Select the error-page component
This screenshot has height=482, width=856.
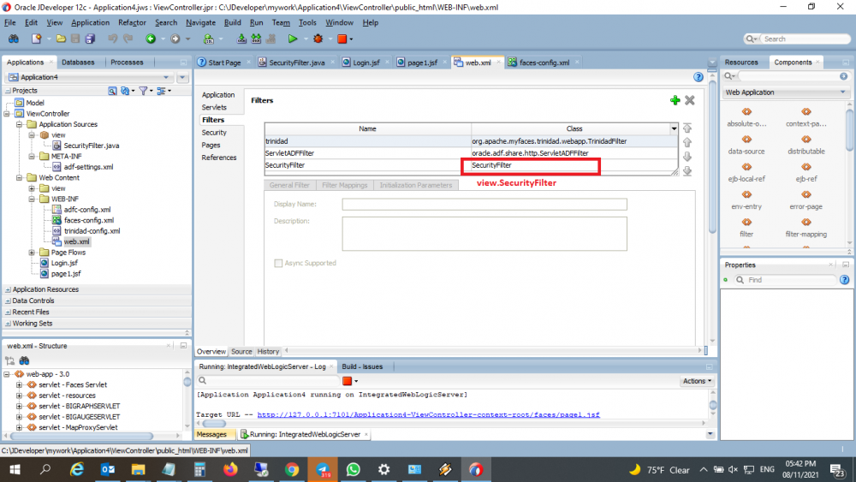(x=805, y=199)
